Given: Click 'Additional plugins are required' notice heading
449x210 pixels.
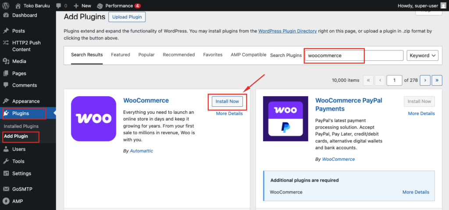Looking at the screenshot, I should 304,180.
